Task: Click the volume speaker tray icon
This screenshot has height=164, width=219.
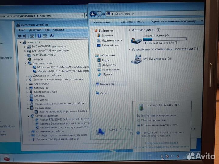Action: [x=172, y=156]
